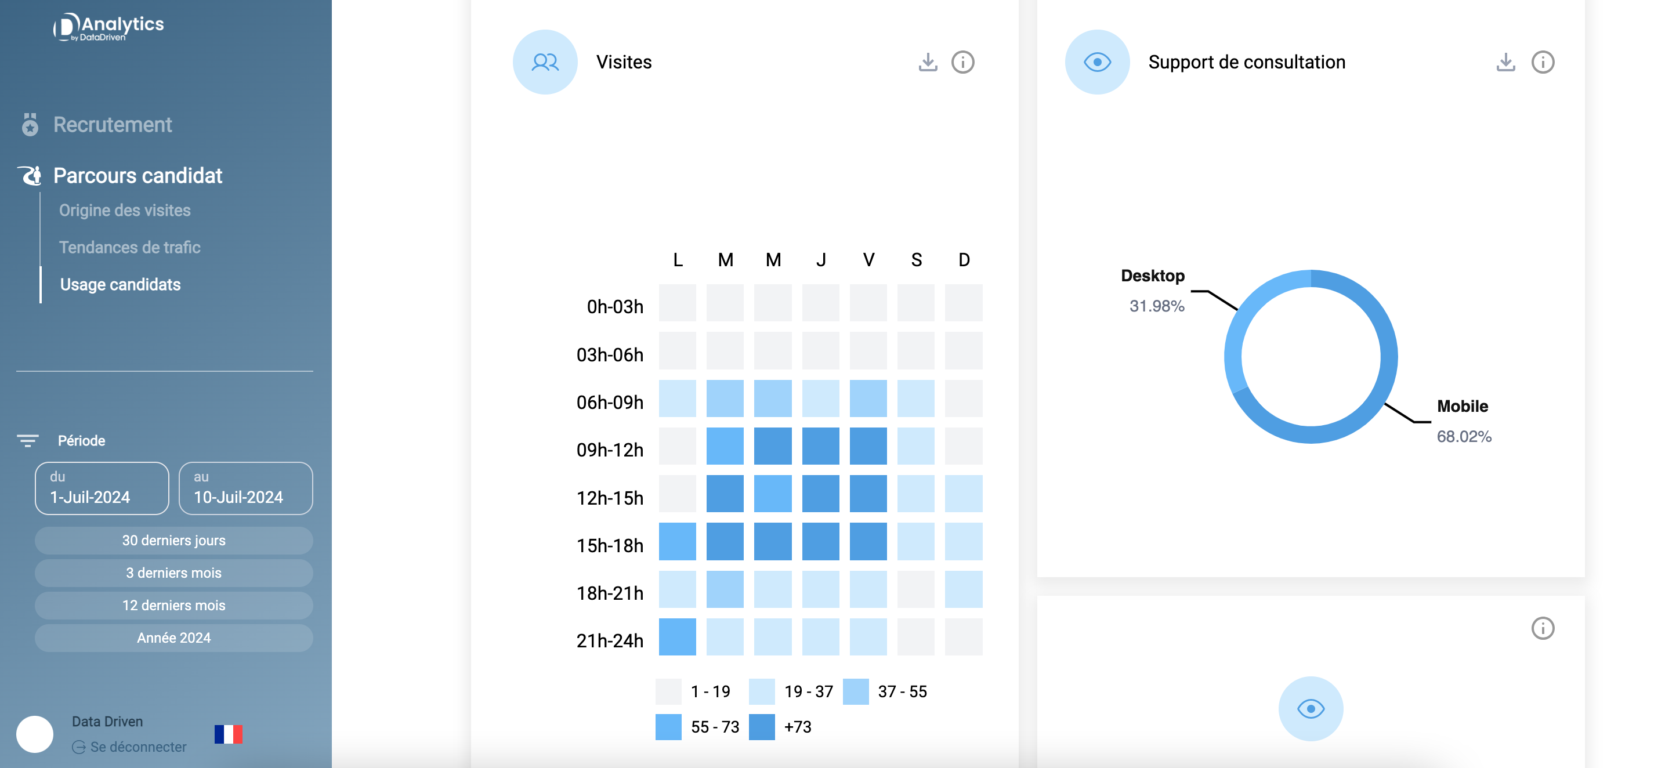Click the Analytics by DataDriven logo
This screenshot has height=768, width=1665.
(x=108, y=27)
